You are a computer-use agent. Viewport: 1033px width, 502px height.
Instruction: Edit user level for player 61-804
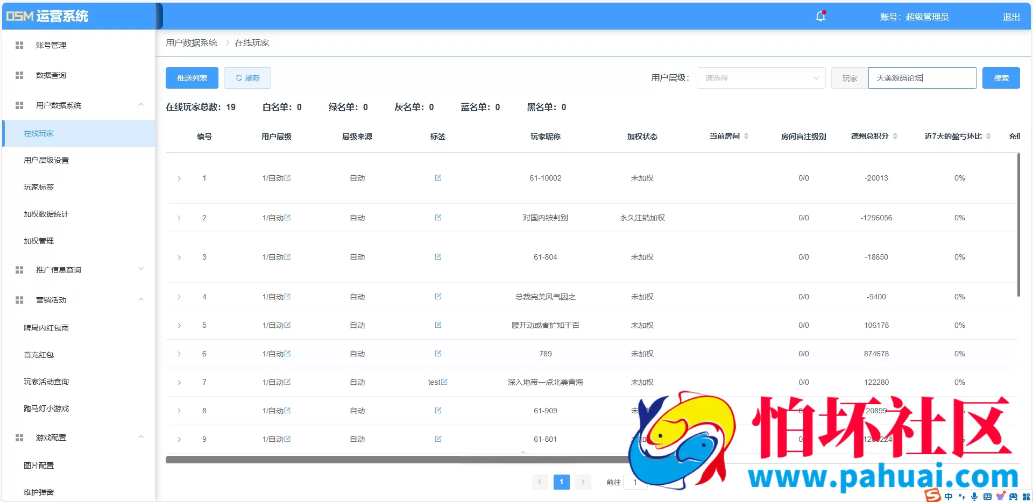(x=287, y=257)
